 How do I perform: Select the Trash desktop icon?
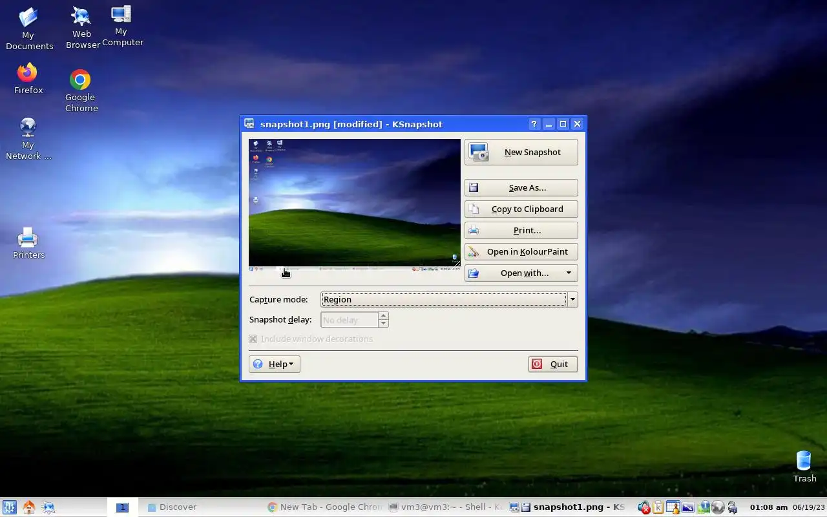coord(804,467)
